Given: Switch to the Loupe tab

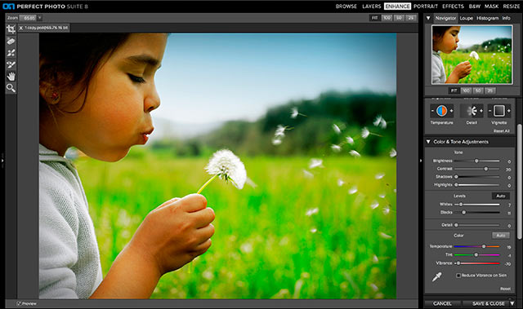Looking at the screenshot, I should (467, 18).
